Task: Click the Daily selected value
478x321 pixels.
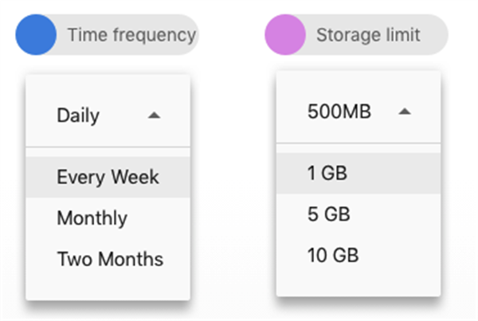Action: click(78, 115)
